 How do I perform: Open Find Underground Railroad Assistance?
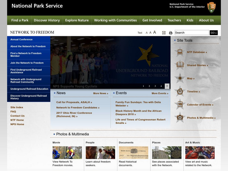coord(29,71)
